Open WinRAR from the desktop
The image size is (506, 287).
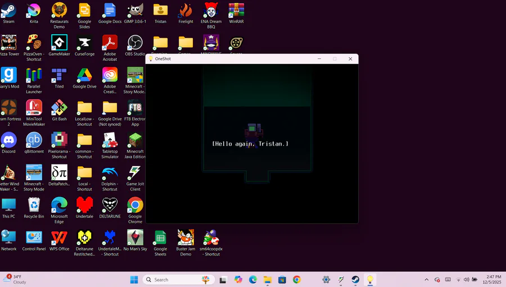click(236, 13)
